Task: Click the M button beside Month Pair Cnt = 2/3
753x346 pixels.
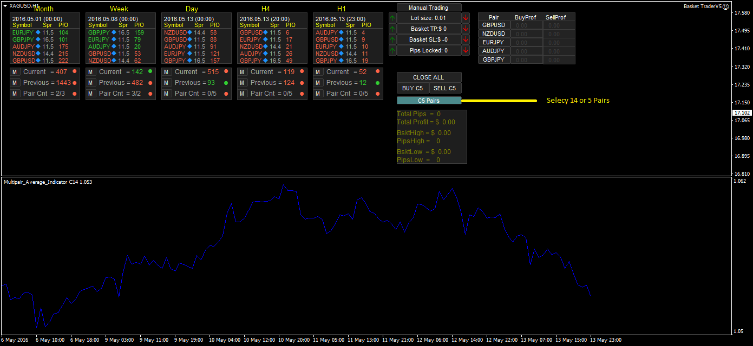Action: pyautogui.click(x=15, y=94)
